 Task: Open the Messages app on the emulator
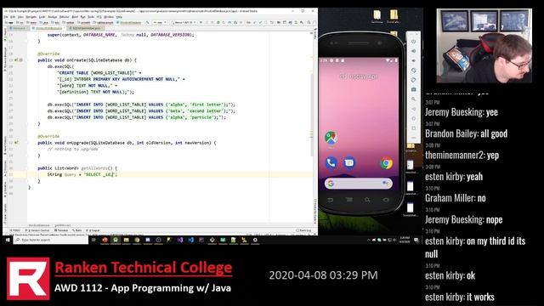pyautogui.click(x=349, y=162)
